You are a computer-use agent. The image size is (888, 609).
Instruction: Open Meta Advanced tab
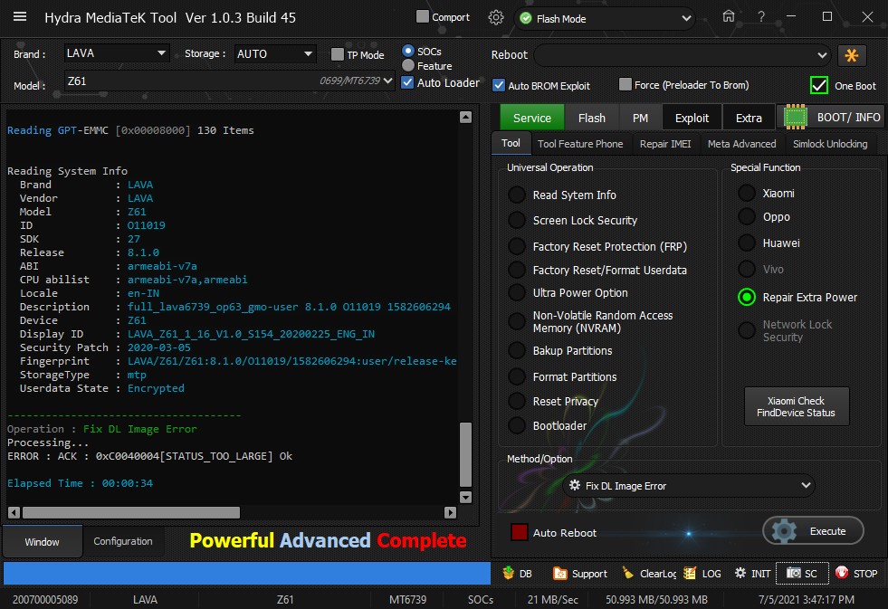coord(742,144)
